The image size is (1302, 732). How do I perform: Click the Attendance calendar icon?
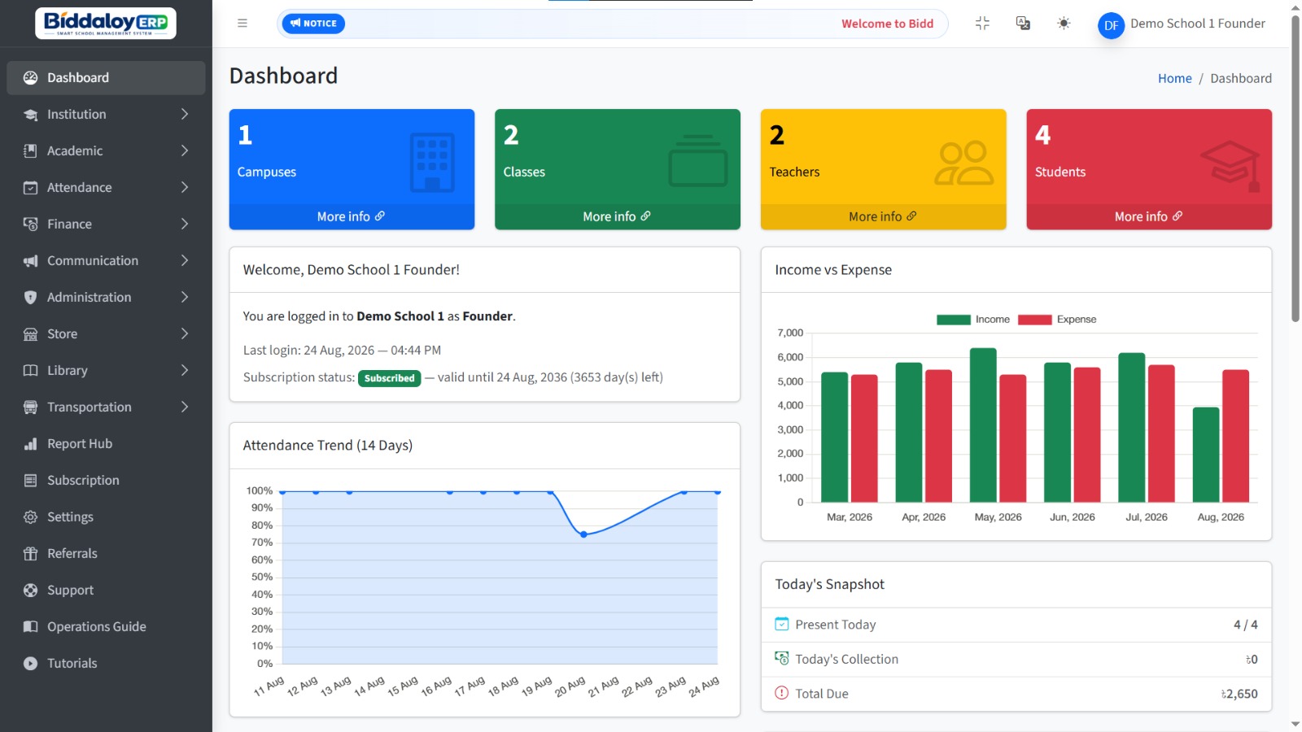click(30, 188)
